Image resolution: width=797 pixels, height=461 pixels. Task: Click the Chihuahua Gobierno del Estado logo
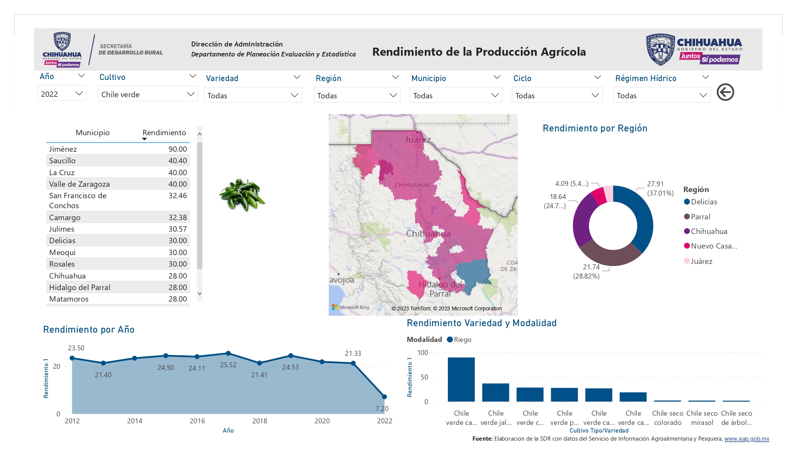click(694, 50)
